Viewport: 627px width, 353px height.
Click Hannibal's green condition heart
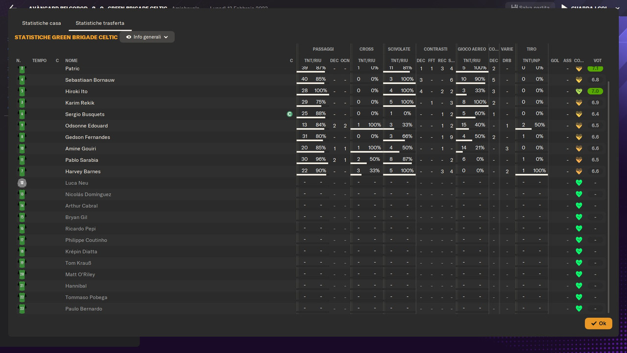pos(579,286)
